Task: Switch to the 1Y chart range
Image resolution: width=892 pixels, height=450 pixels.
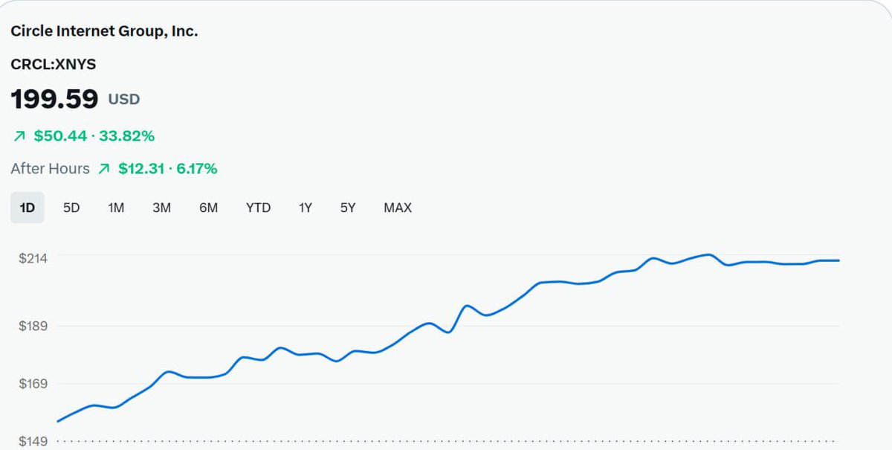Action: tap(306, 208)
